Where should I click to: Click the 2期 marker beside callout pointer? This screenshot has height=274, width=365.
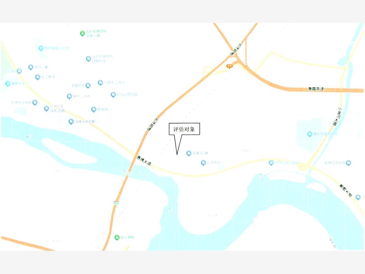189,153
